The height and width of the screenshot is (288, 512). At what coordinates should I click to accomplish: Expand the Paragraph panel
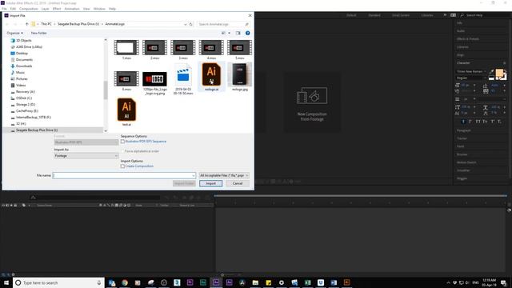tap(463, 130)
